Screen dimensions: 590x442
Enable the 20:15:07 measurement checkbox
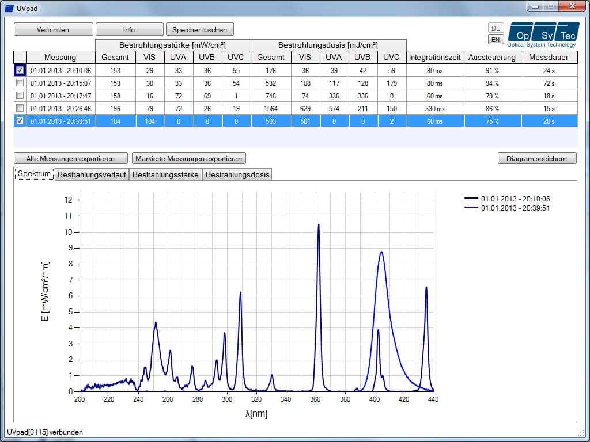coord(20,82)
